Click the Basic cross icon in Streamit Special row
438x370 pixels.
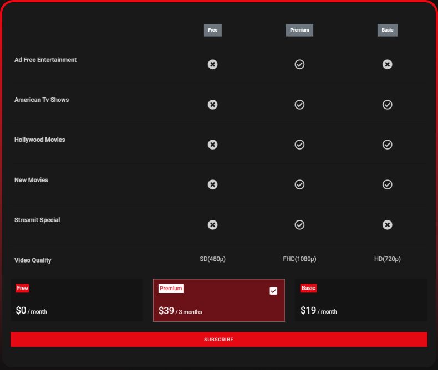point(387,225)
